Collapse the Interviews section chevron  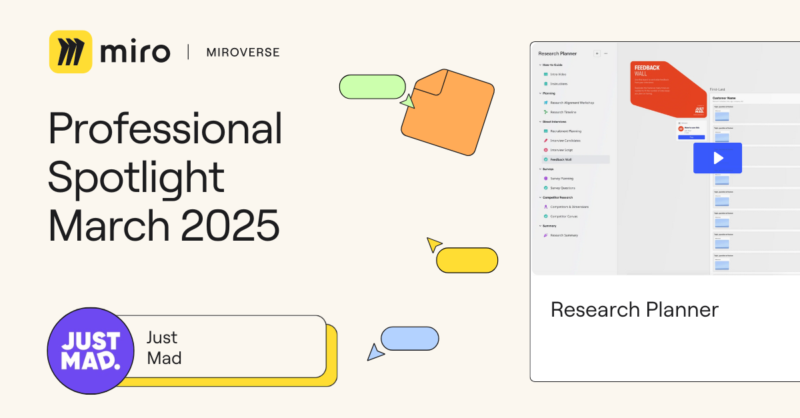coord(540,122)
